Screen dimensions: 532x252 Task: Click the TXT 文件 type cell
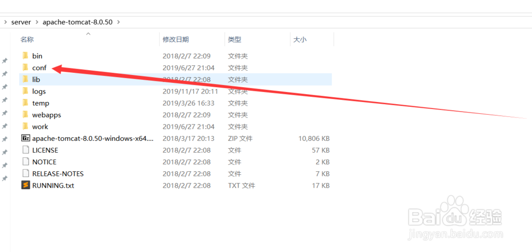tap(242, 186)
